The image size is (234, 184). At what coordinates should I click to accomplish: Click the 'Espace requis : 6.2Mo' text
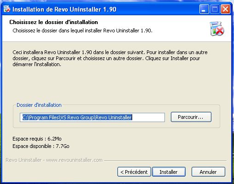pyautogui.click(x=37, y=139)
